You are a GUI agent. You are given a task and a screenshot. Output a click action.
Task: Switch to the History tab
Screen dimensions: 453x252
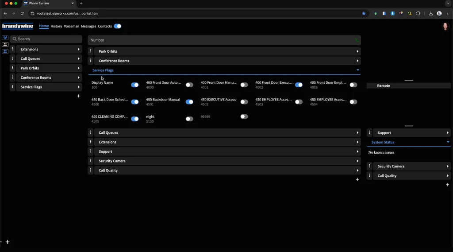point(56,26)
